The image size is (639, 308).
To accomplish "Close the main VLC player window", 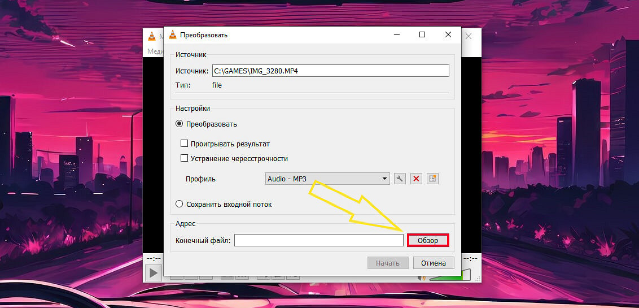I will [x=468, y=36].
